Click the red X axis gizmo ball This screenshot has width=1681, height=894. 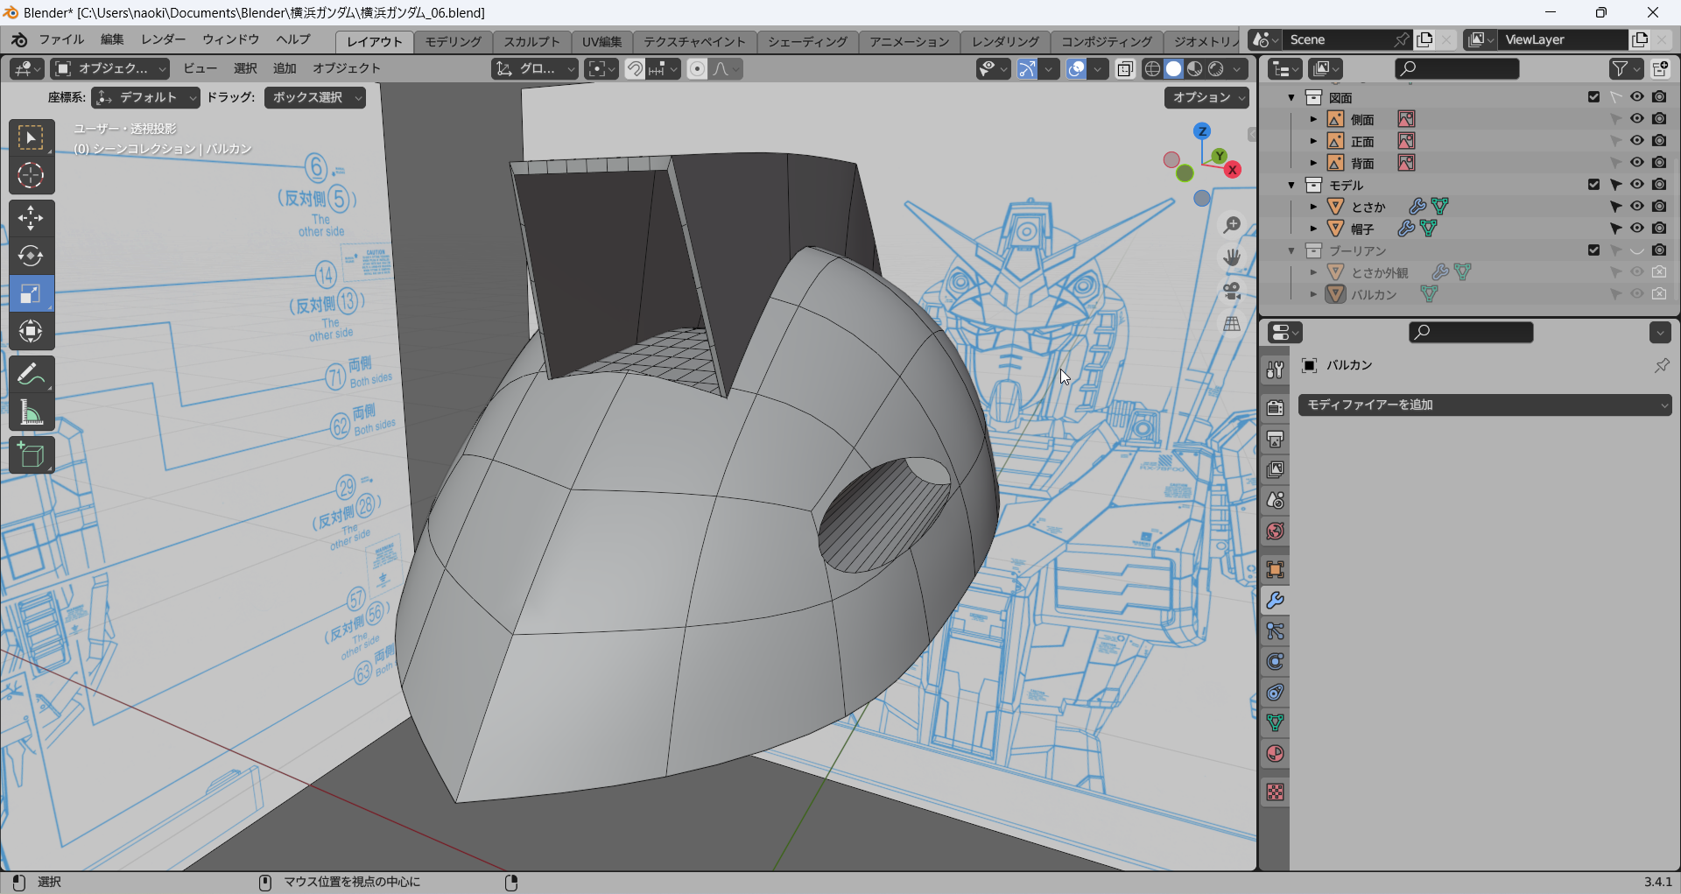[1233, 170]
